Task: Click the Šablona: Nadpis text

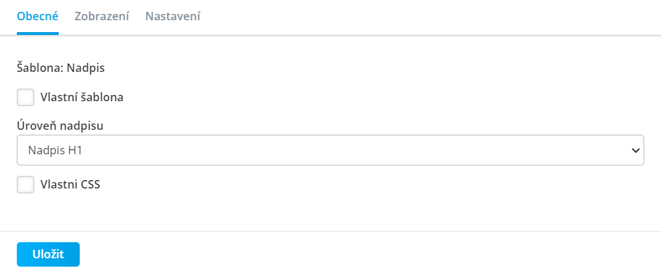Action: 61,68
